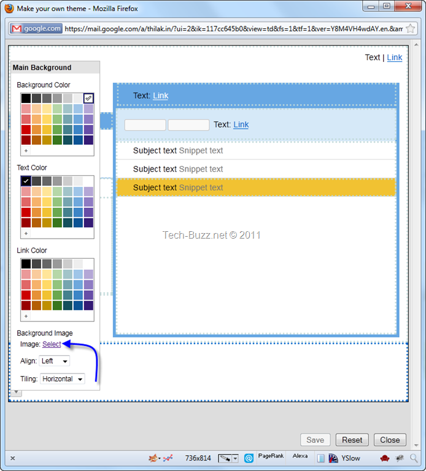Select the highlighted yellow Subject text row
This screenshot has height=471, width=426.
(x=256, y=188)
